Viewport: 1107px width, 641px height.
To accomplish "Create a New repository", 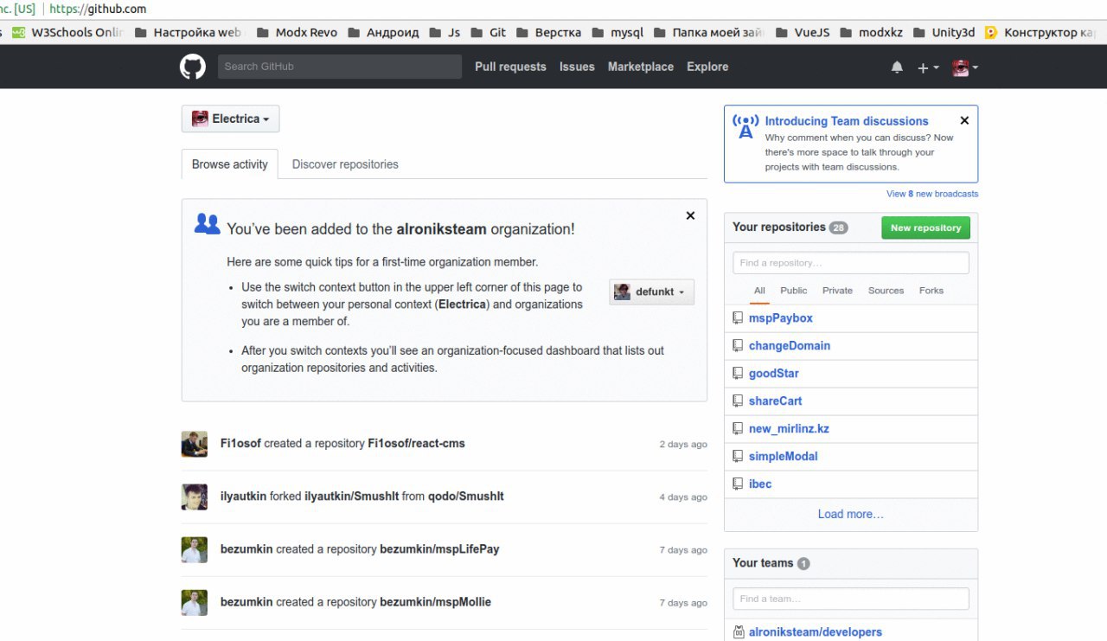I will pos(925,228).
